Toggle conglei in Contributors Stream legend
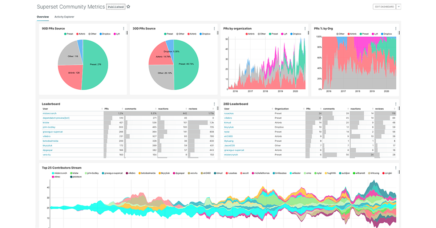This screenshot has height=228, width=436. coord(387,173)
